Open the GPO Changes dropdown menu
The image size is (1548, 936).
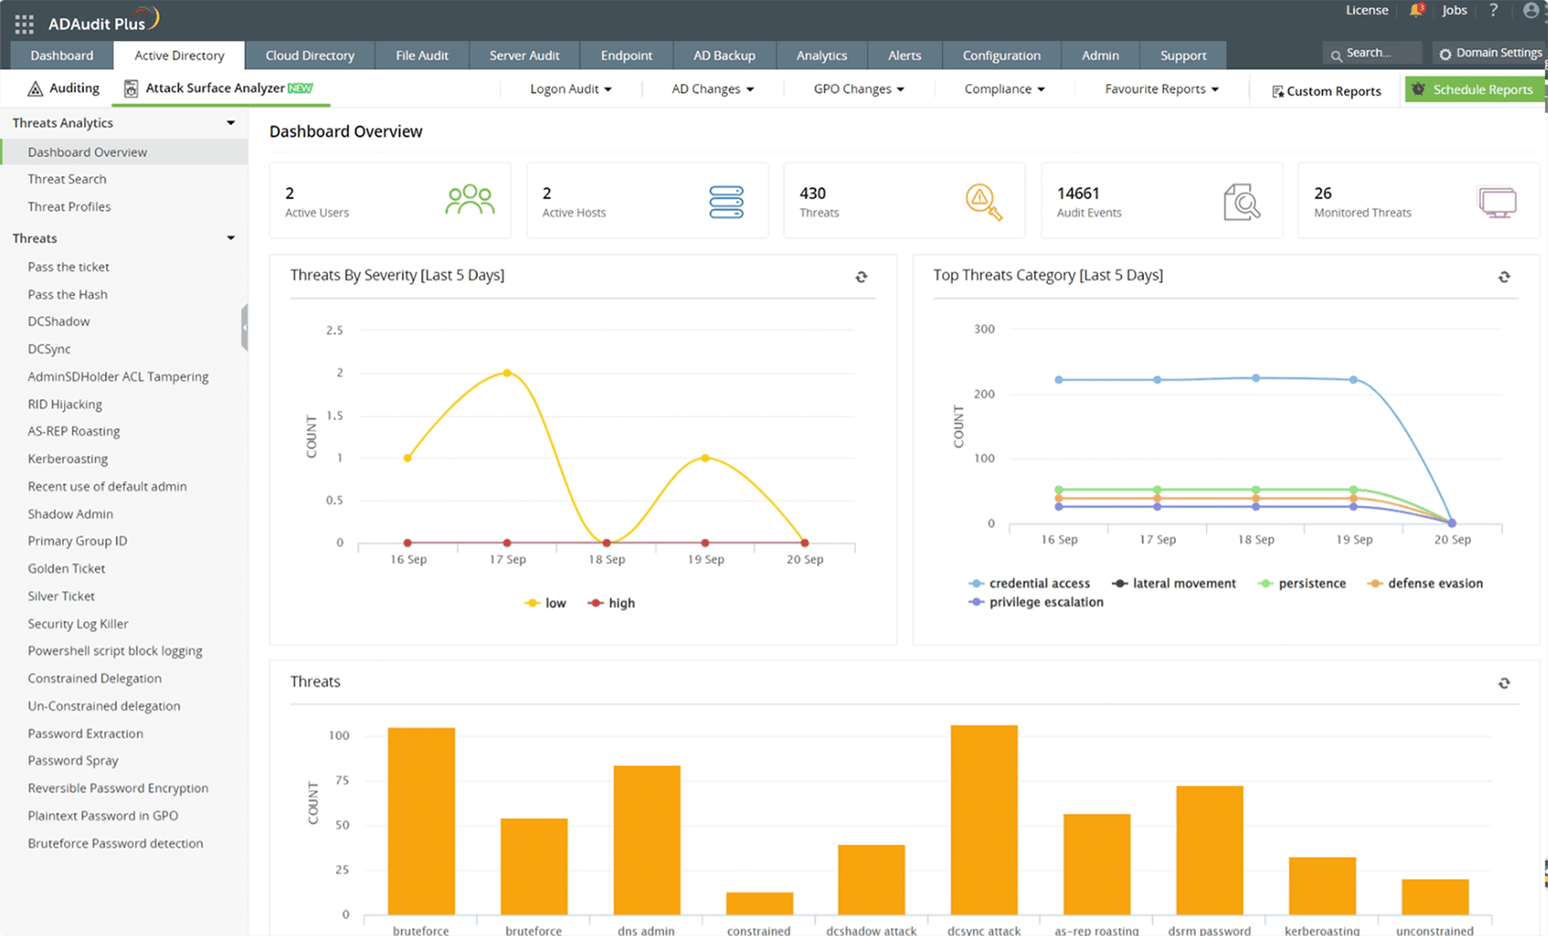[x=859, y=89]
